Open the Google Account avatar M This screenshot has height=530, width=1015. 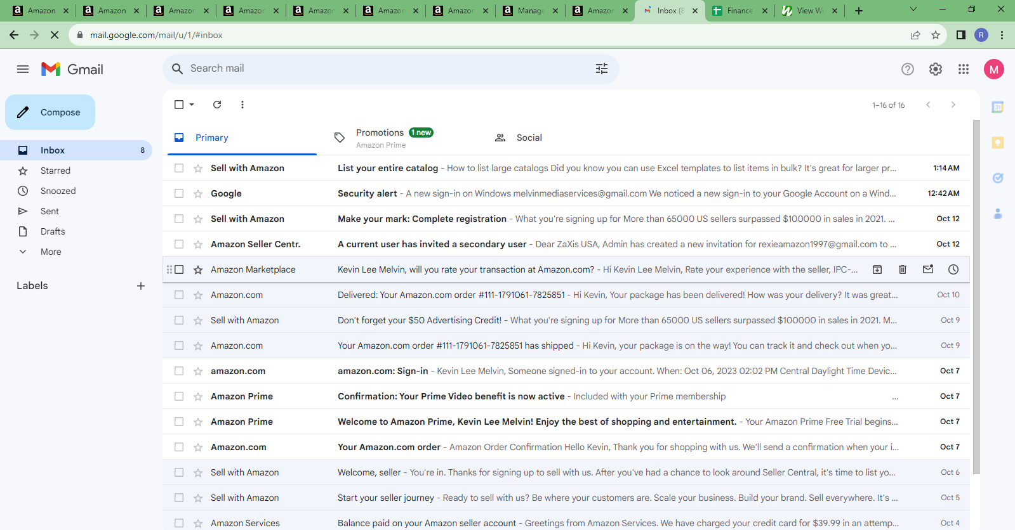[x=994, y=69]
